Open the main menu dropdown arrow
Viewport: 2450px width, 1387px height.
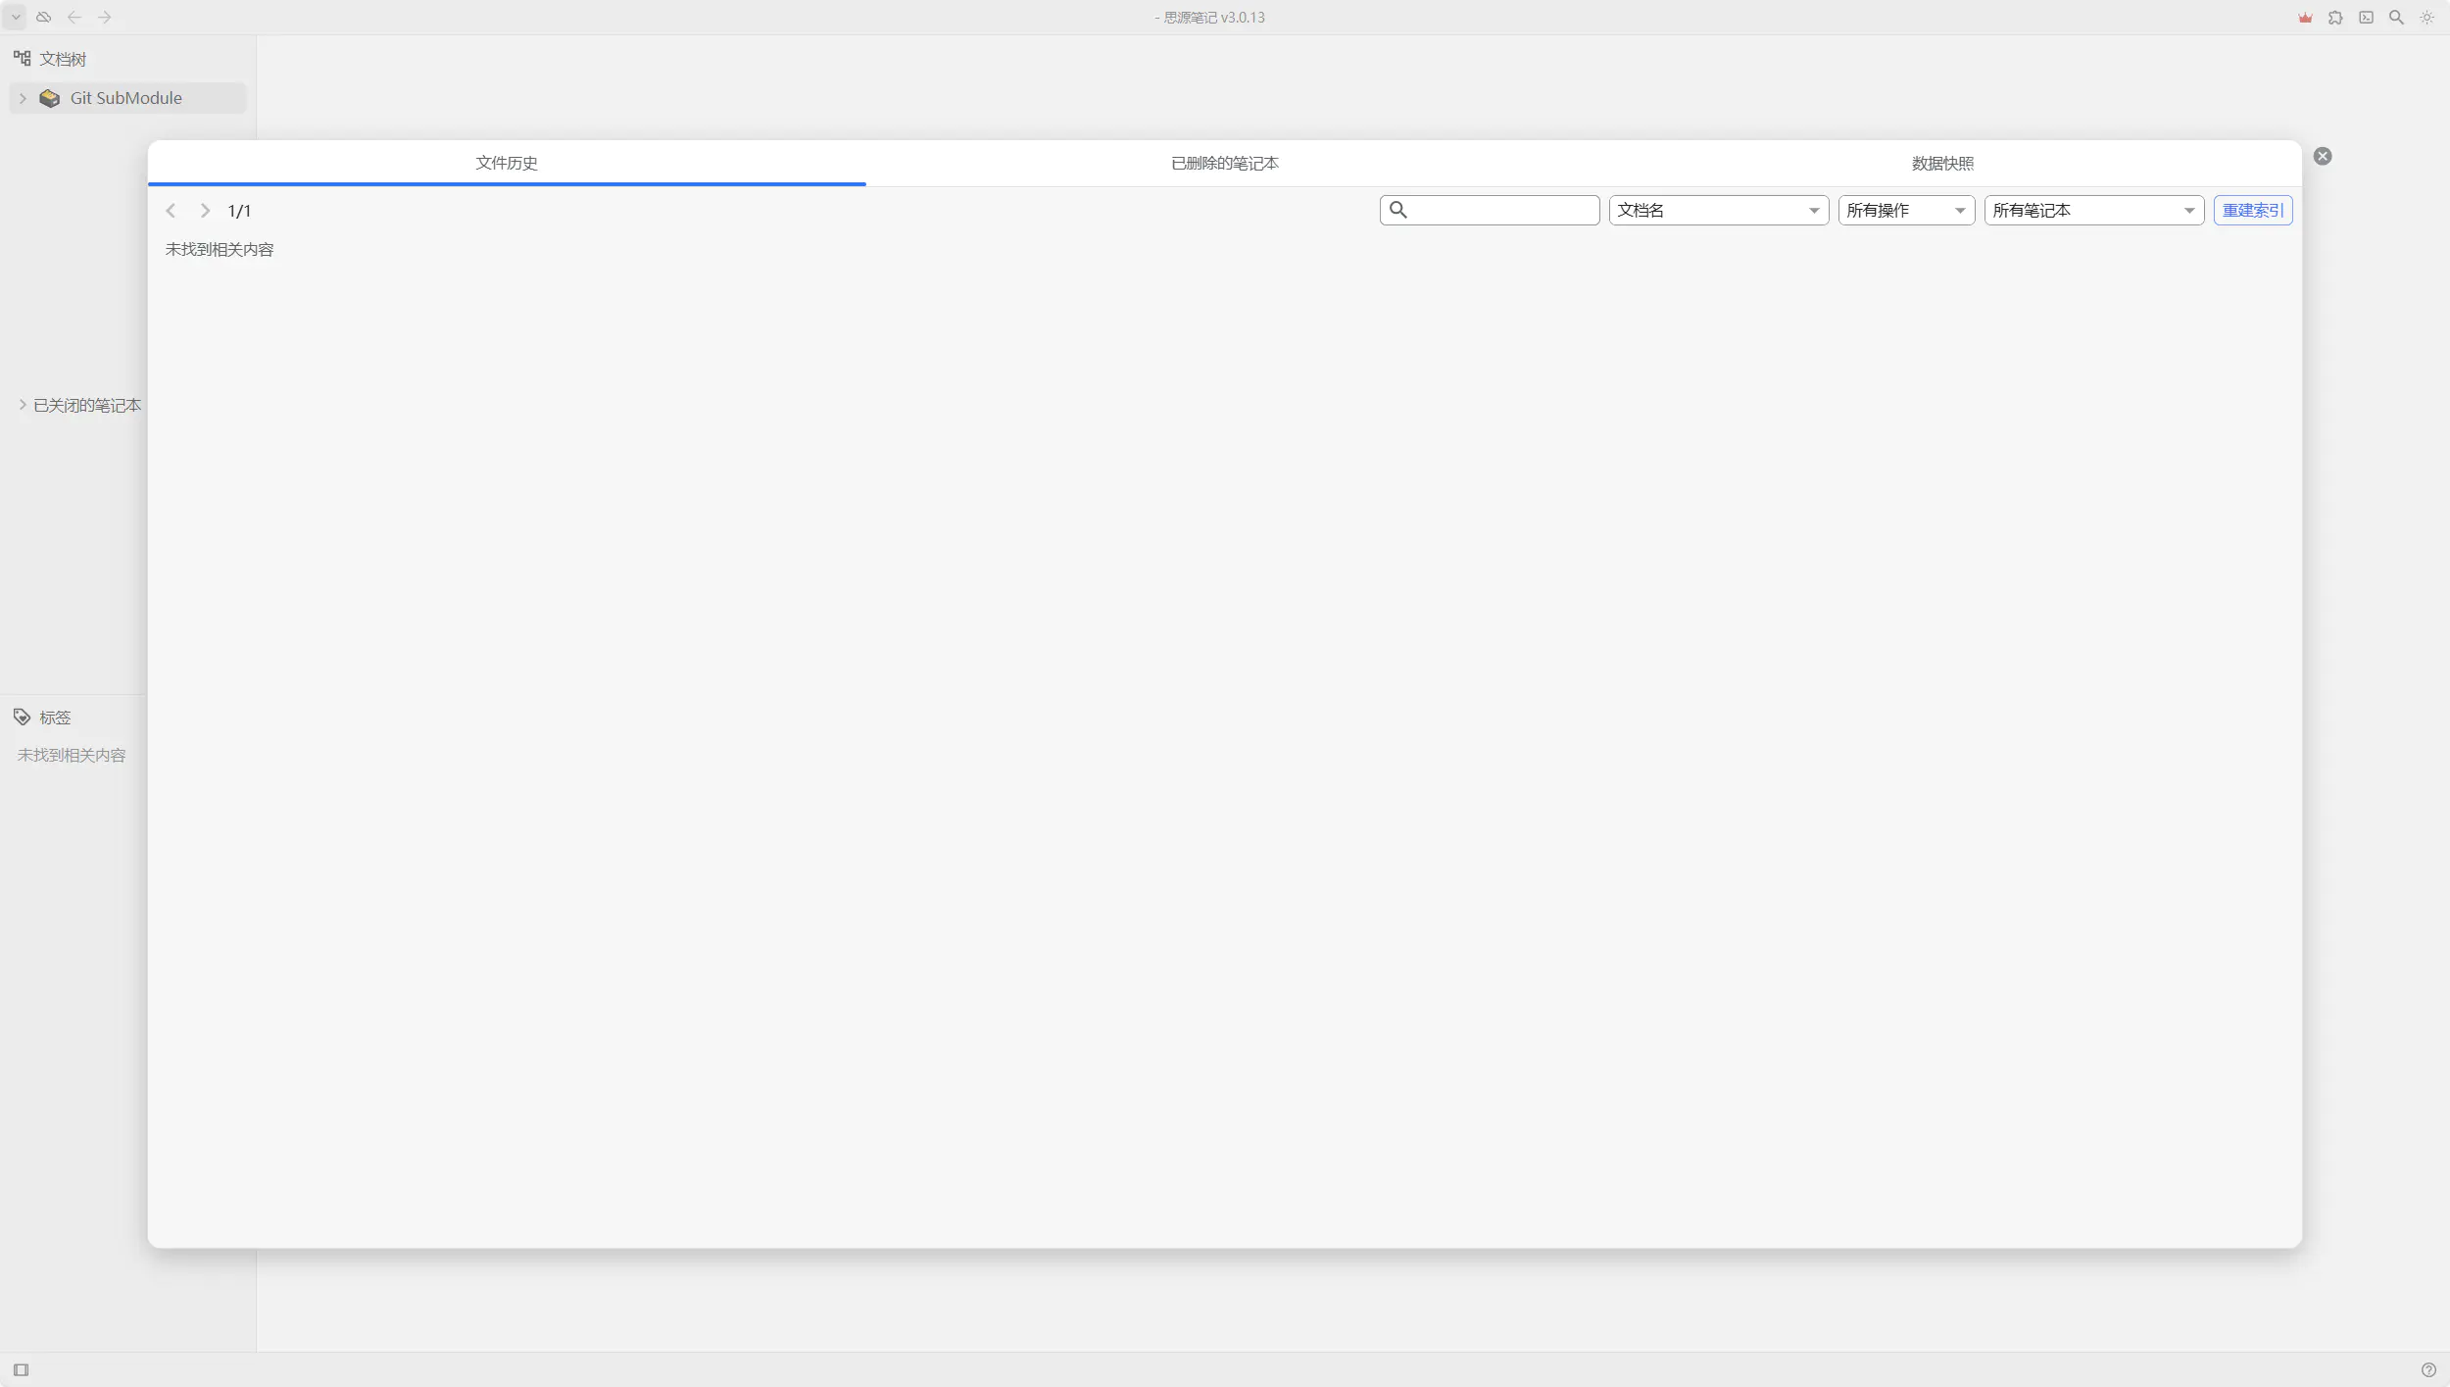16,18
